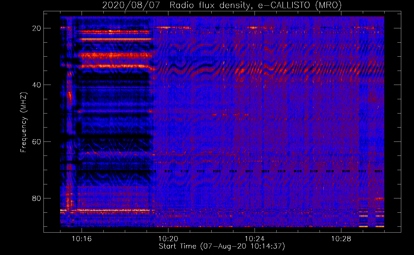Click the 10:24 time tick label
The width and height of the screenshot is (414, 255).
pos(255,239)
